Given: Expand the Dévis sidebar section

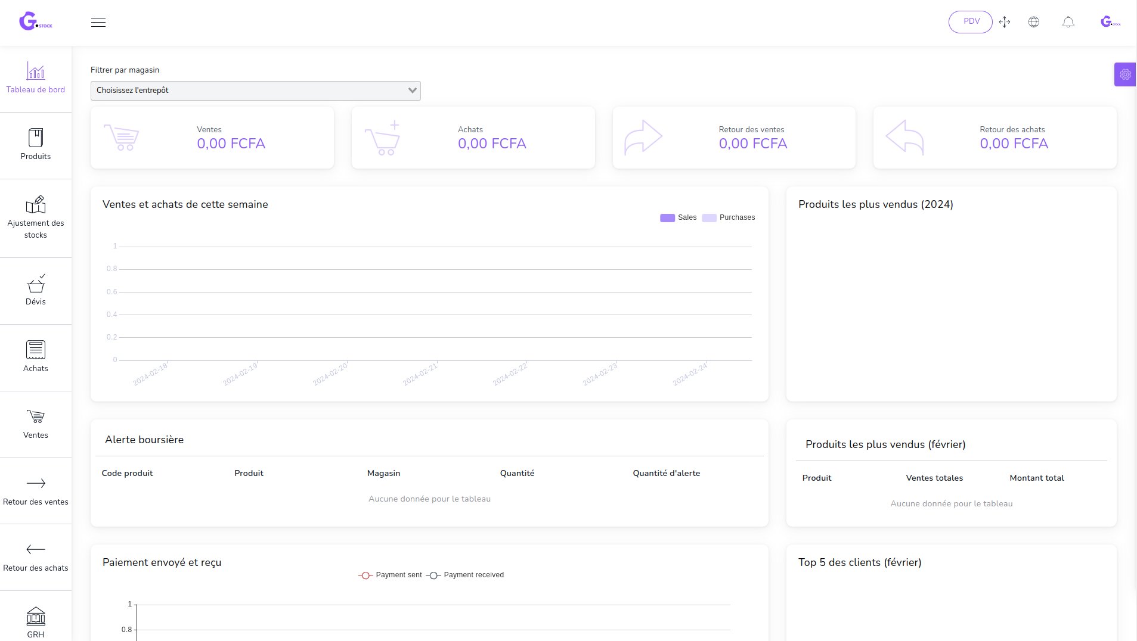Looking at the screenshot, I should click(36, 290).
